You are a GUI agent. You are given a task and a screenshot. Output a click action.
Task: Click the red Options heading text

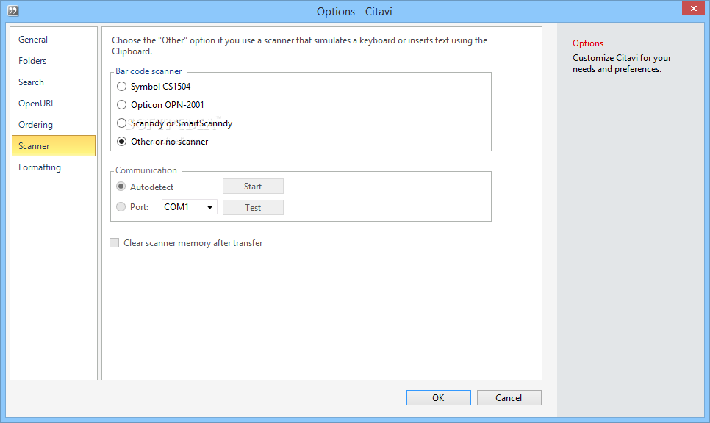[x=588, y=43]
